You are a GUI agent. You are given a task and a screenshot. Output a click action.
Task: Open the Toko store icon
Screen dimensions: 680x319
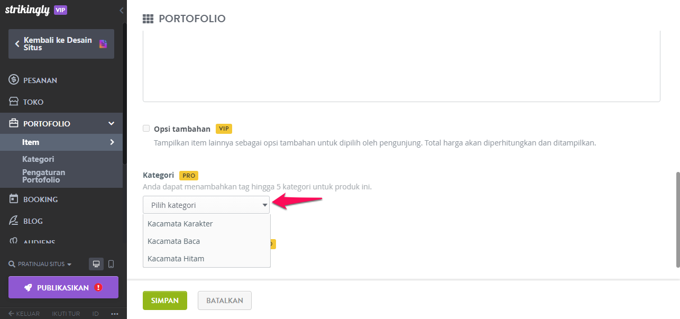coord(14,102)
